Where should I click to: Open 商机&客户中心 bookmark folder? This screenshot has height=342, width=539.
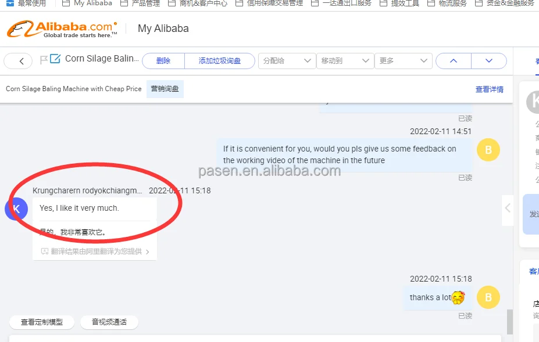(x=198, y=3)
